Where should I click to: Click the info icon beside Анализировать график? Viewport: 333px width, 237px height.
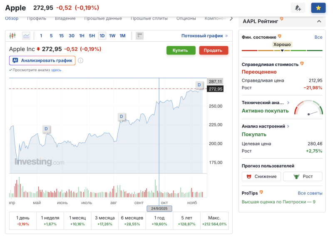tap(80, 60)
